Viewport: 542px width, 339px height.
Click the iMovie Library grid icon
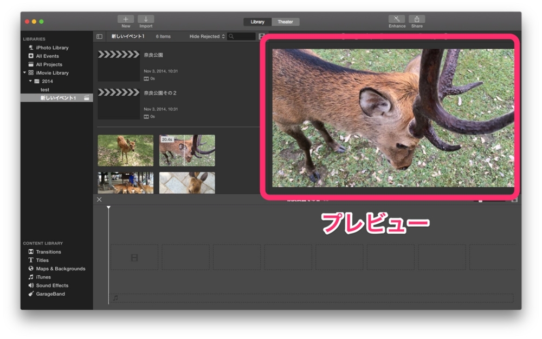(31, 73)
